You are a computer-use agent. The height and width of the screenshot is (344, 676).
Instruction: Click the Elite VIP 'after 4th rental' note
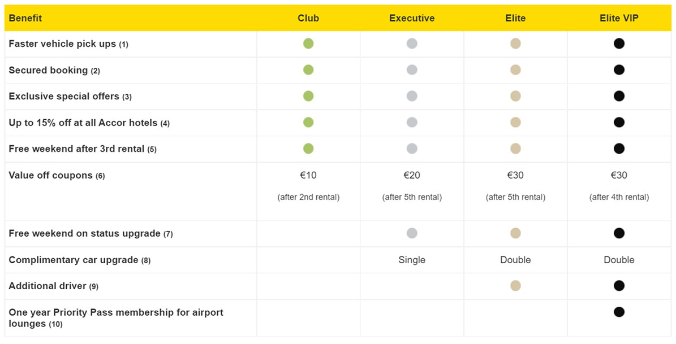(619, 197)
